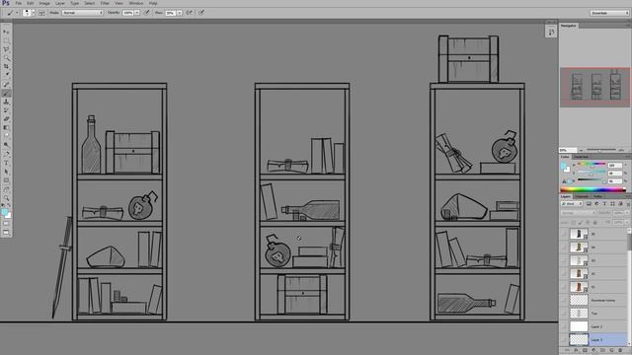Add a layer mask button
The image size is (632, 355).
(585, 351)
